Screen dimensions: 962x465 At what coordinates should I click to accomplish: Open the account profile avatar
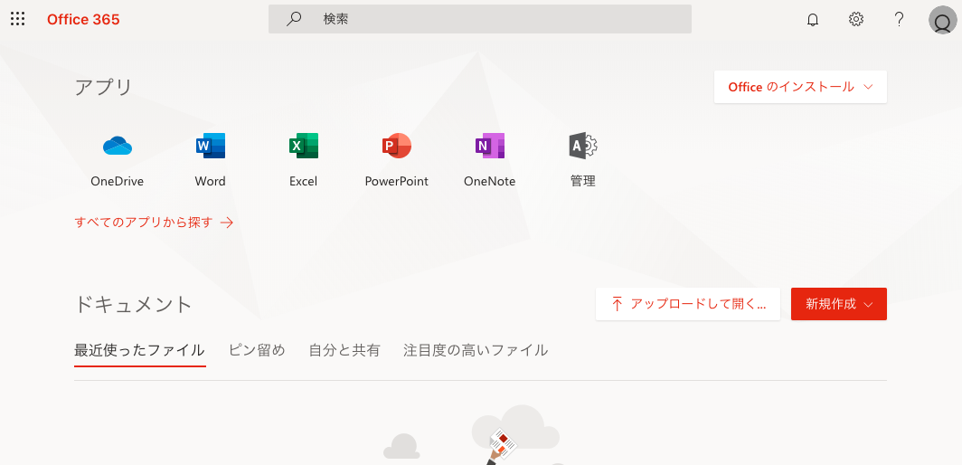(942, 20)
